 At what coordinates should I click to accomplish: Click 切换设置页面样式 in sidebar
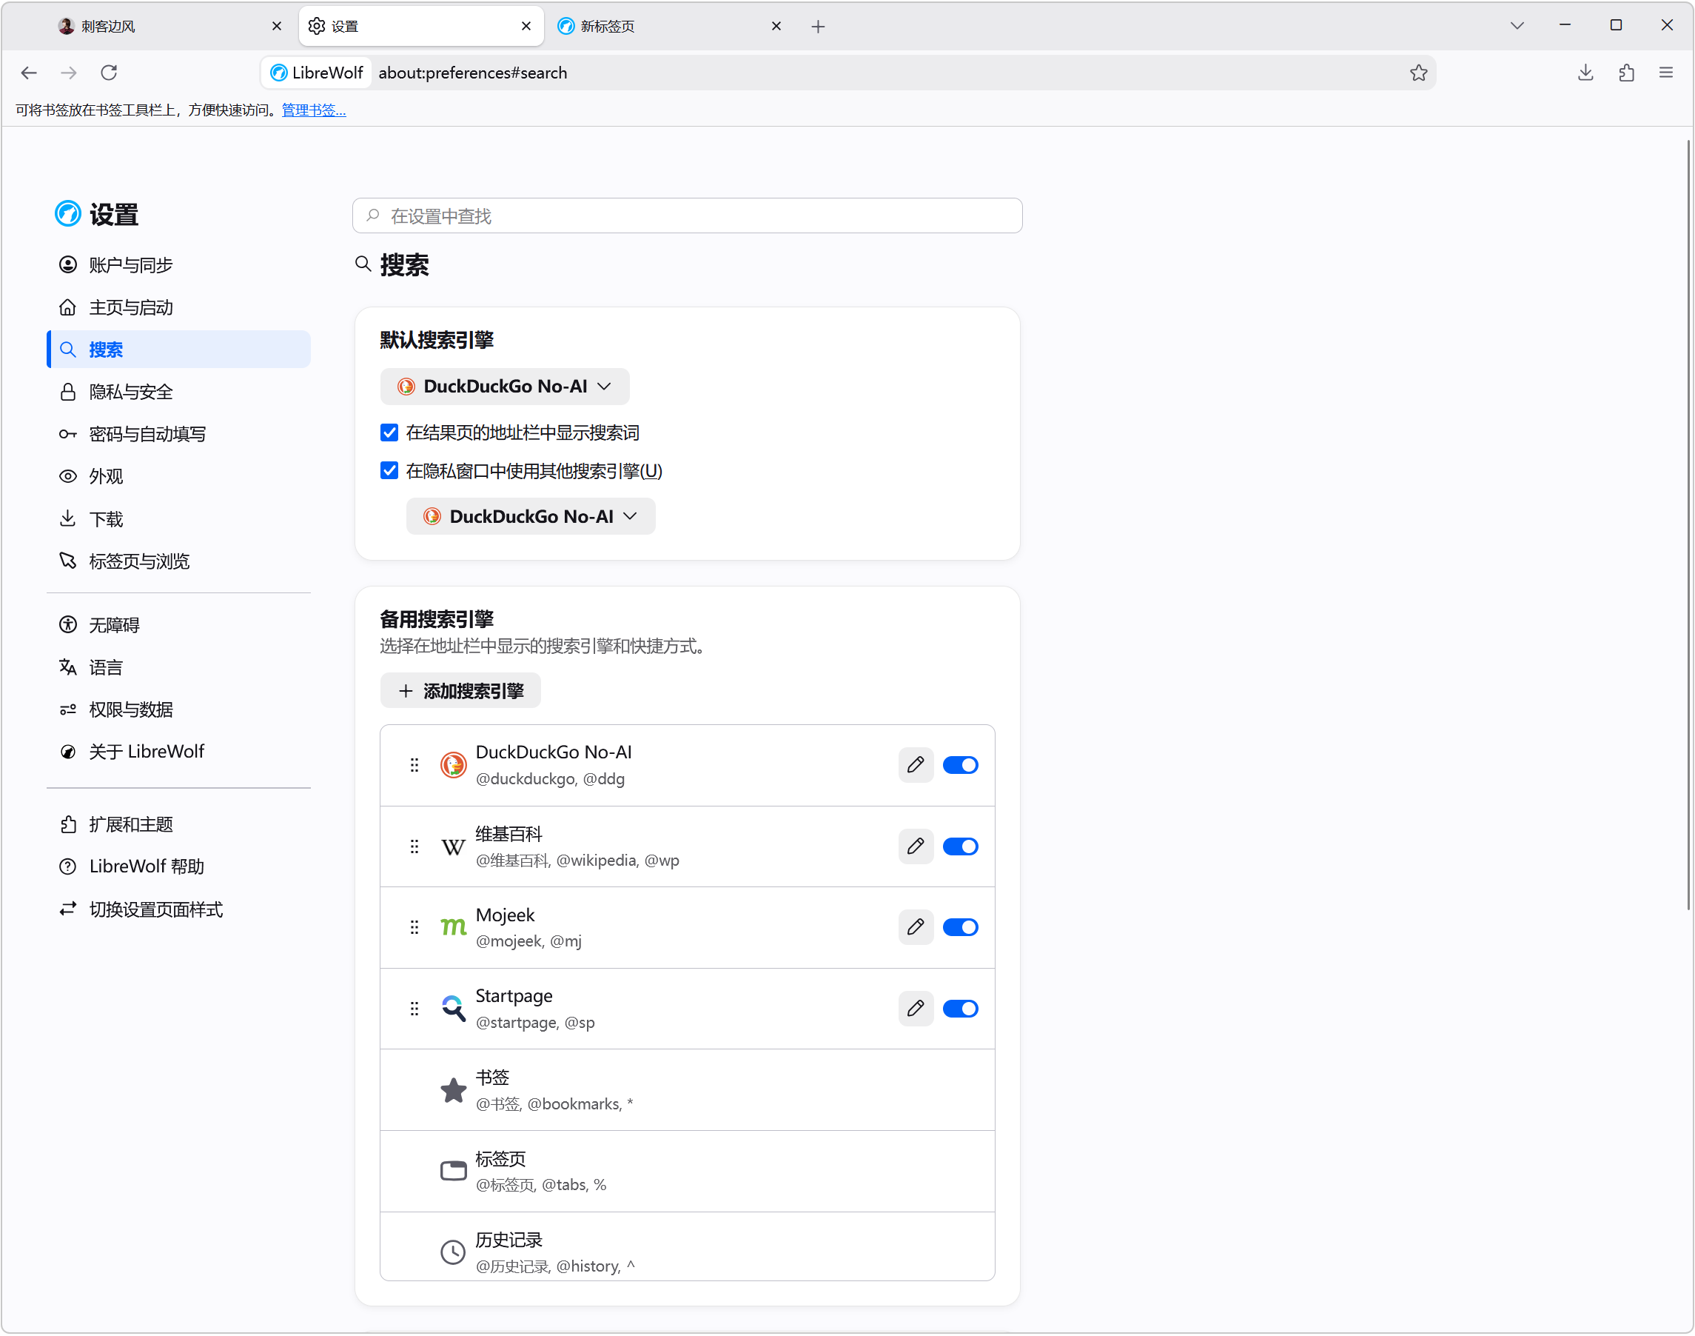tap(179, 909)
